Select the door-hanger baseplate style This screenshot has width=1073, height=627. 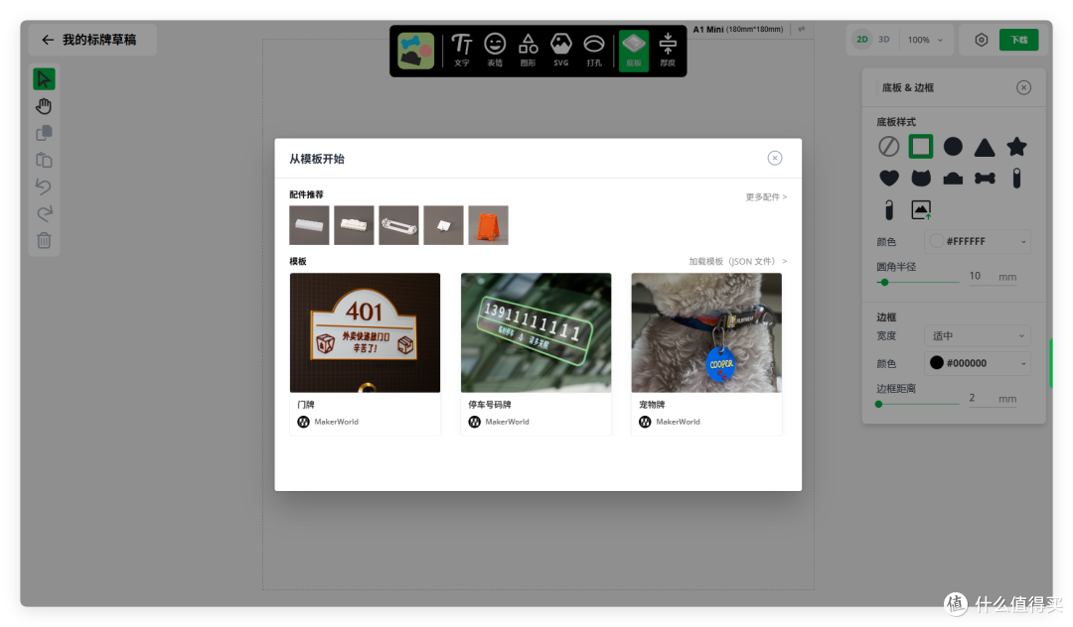tap(889, 209)
